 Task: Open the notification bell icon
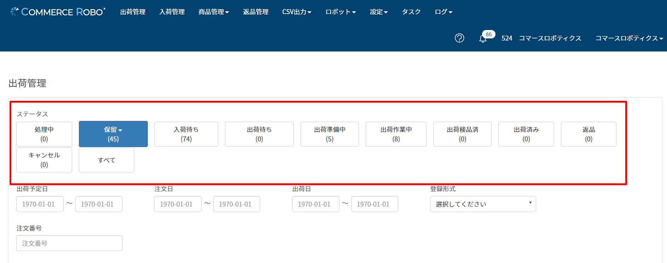tap(483, 39)
